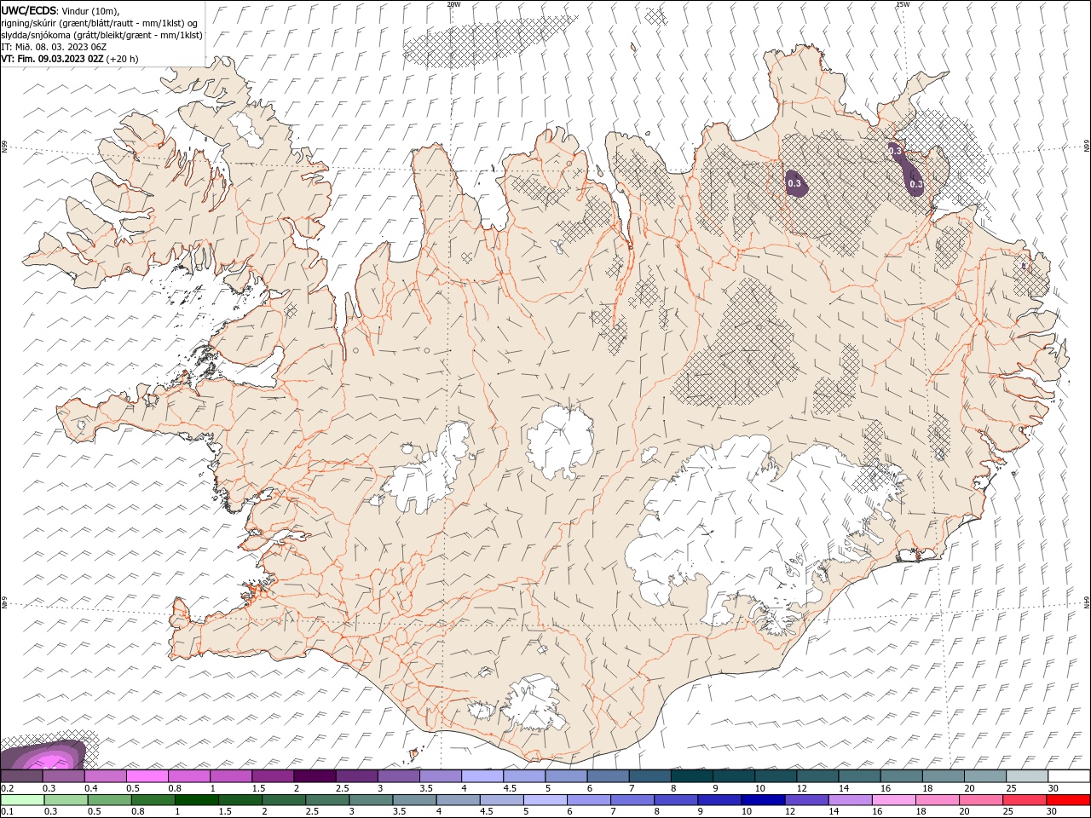1091x818 pixels.
Task: Select upper legend swatch between 4 and 4.5
Action: tap(482, 775)
